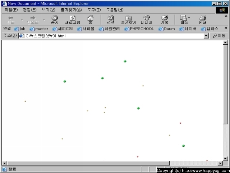Open the job link shortcut
The height and width of the screenshot is (173, 230).
pyautogui.click(x=20, y=29)
